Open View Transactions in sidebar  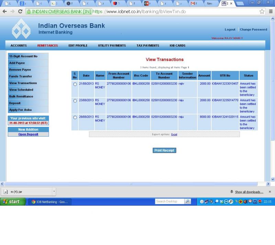point(28,83)
